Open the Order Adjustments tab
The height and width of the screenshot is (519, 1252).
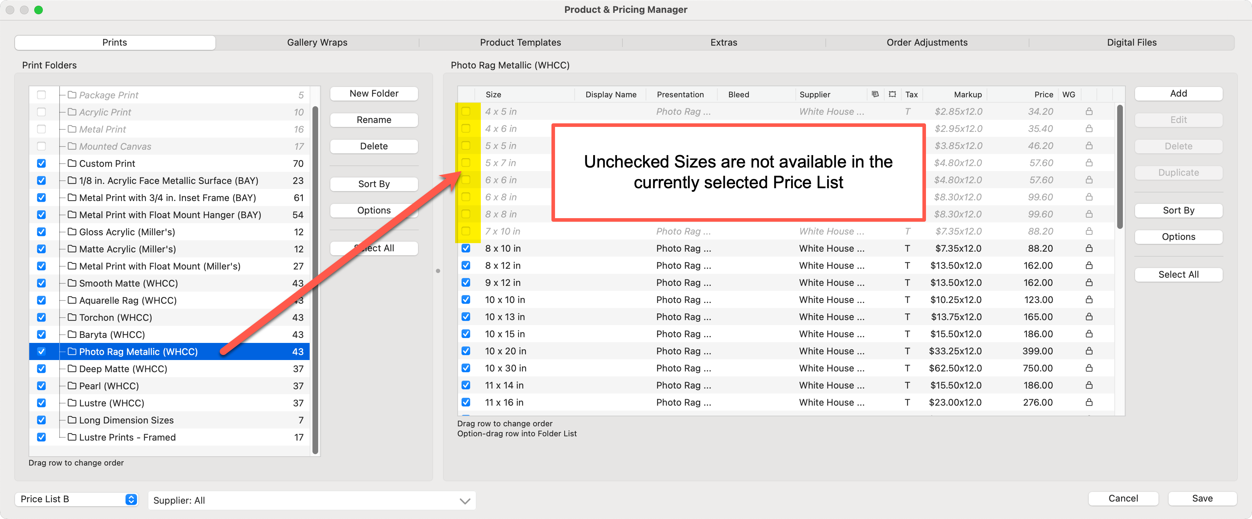pos(926,42)
